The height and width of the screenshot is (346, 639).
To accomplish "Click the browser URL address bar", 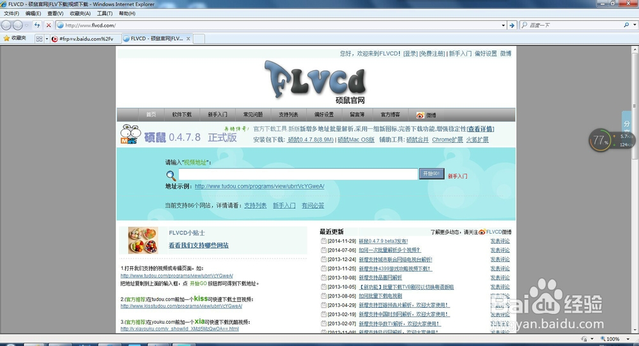I will pyautogui.click(x=281, y=26).
